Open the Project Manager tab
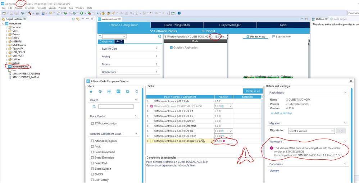359x183 pixels. 230,25
